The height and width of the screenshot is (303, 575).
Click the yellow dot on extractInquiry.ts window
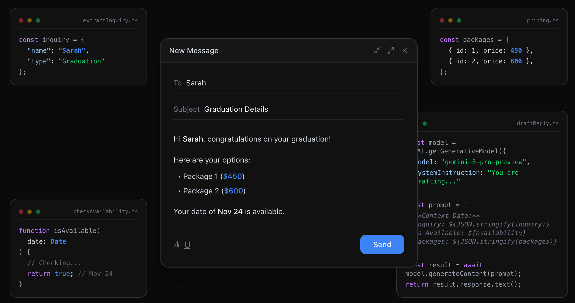(x=30, y=20)
